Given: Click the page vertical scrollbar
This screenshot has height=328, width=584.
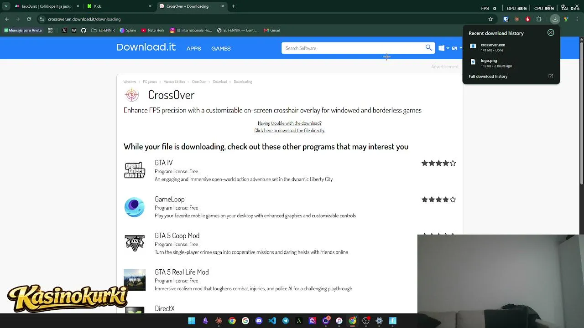Looking at the screenshot, I should [x=581, y=114].
